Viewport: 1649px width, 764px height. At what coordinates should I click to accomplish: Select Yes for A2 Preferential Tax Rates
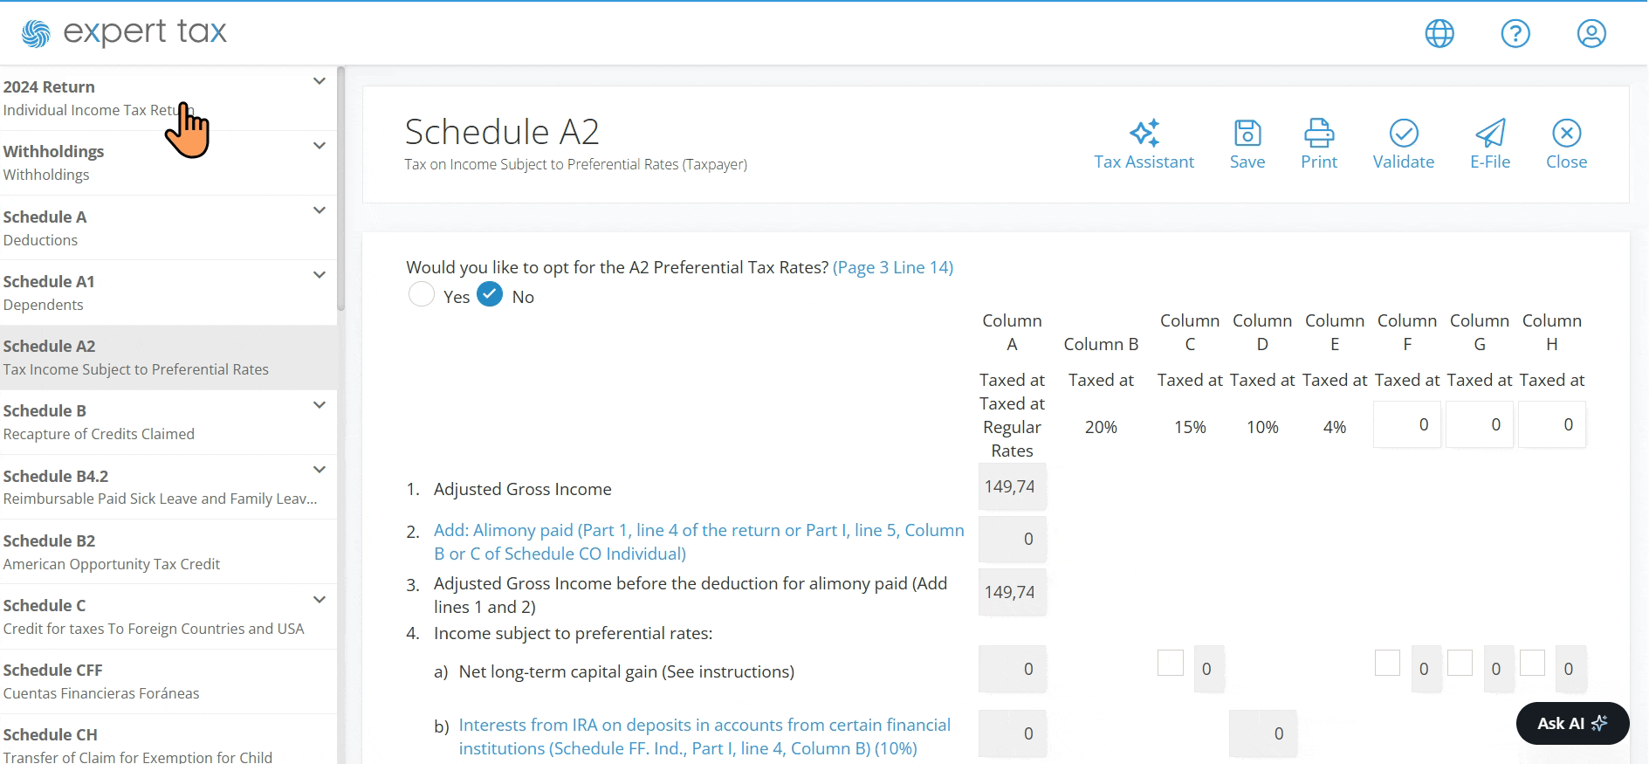coord(422,294)
